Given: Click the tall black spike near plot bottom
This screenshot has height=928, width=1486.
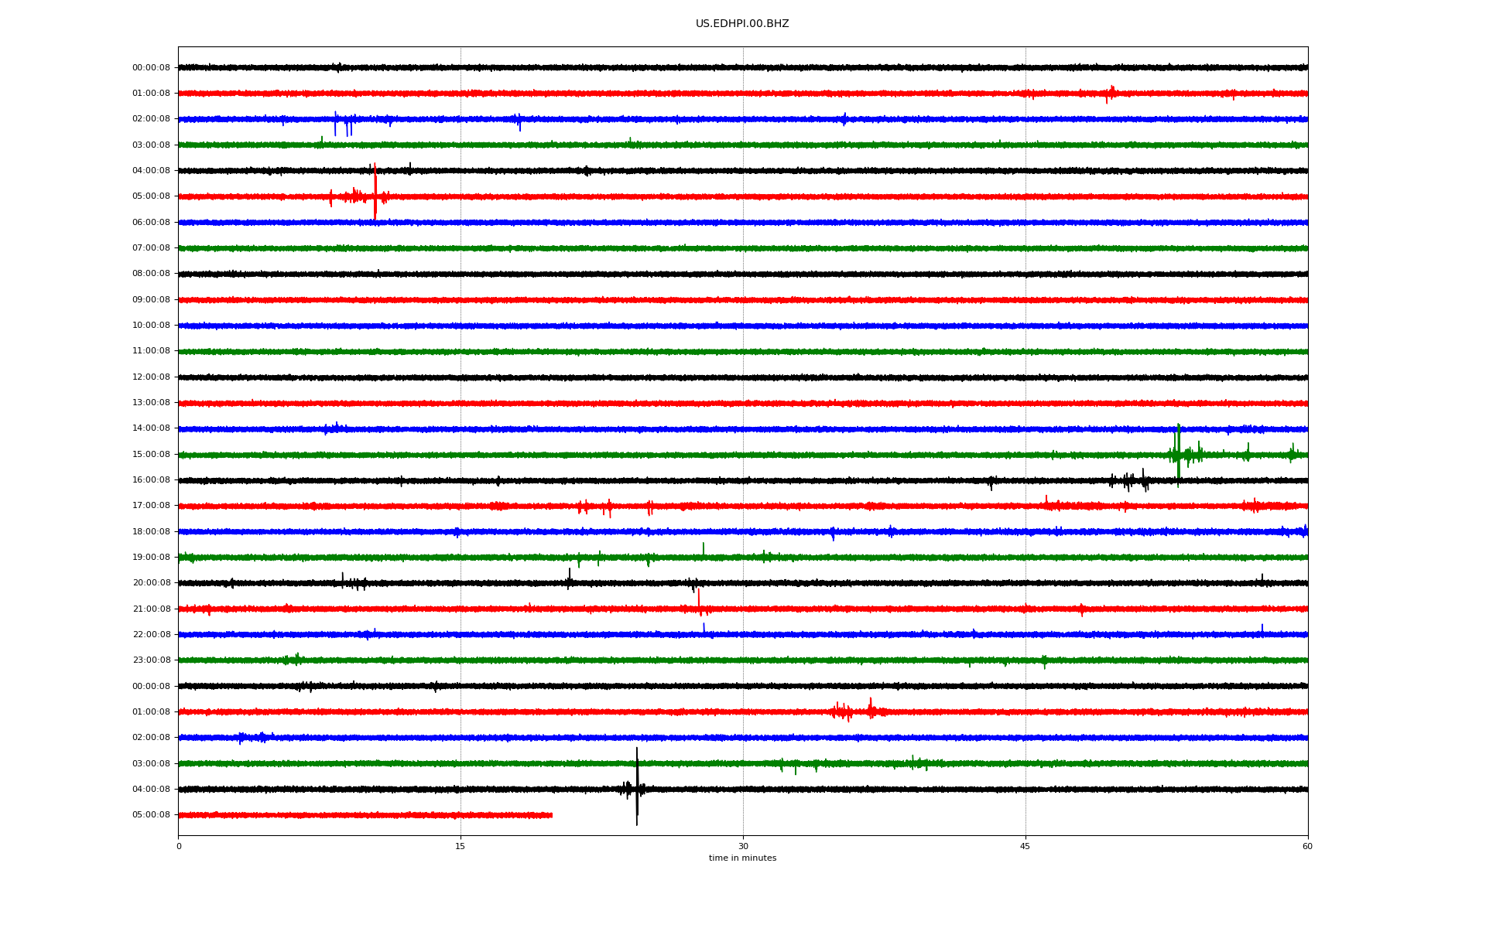Looking at the screenshot, I should click(637, 785).
